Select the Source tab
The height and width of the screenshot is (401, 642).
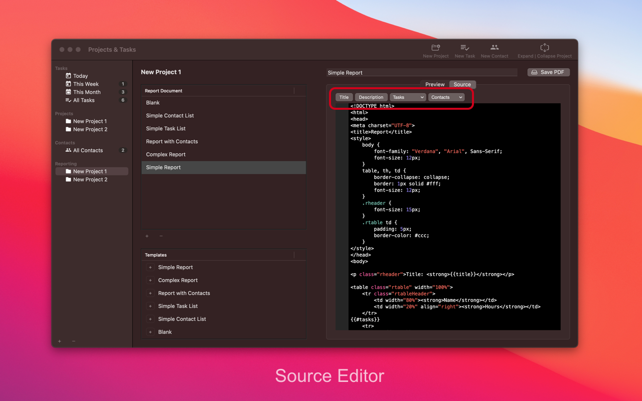pyautogui.click(x=462, y=85)
